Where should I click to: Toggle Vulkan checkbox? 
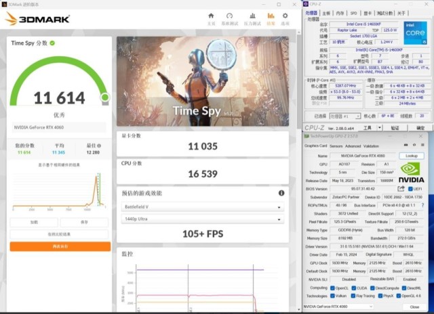(332, 296)
